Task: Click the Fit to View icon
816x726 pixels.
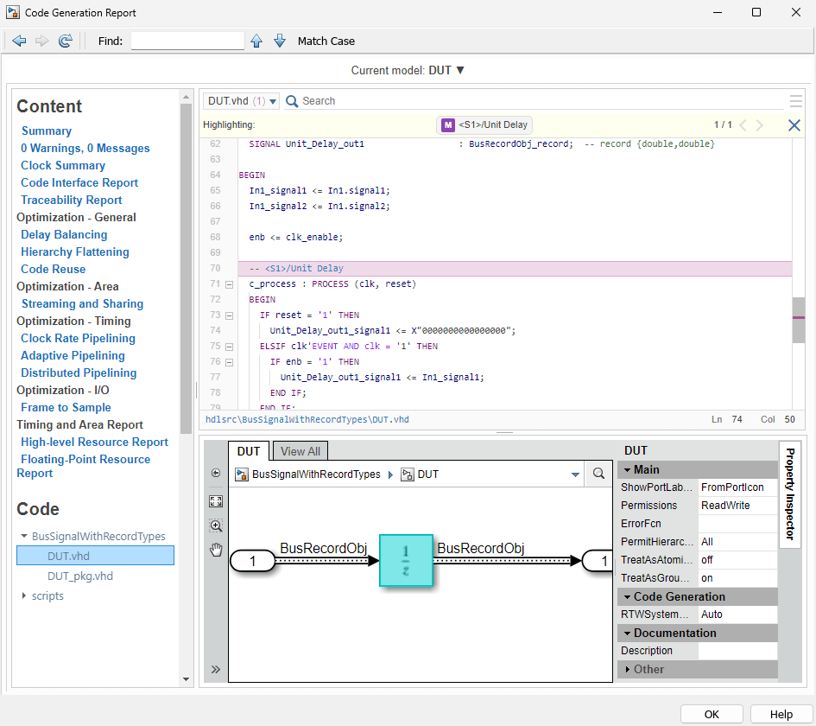Action: [216, 501]
